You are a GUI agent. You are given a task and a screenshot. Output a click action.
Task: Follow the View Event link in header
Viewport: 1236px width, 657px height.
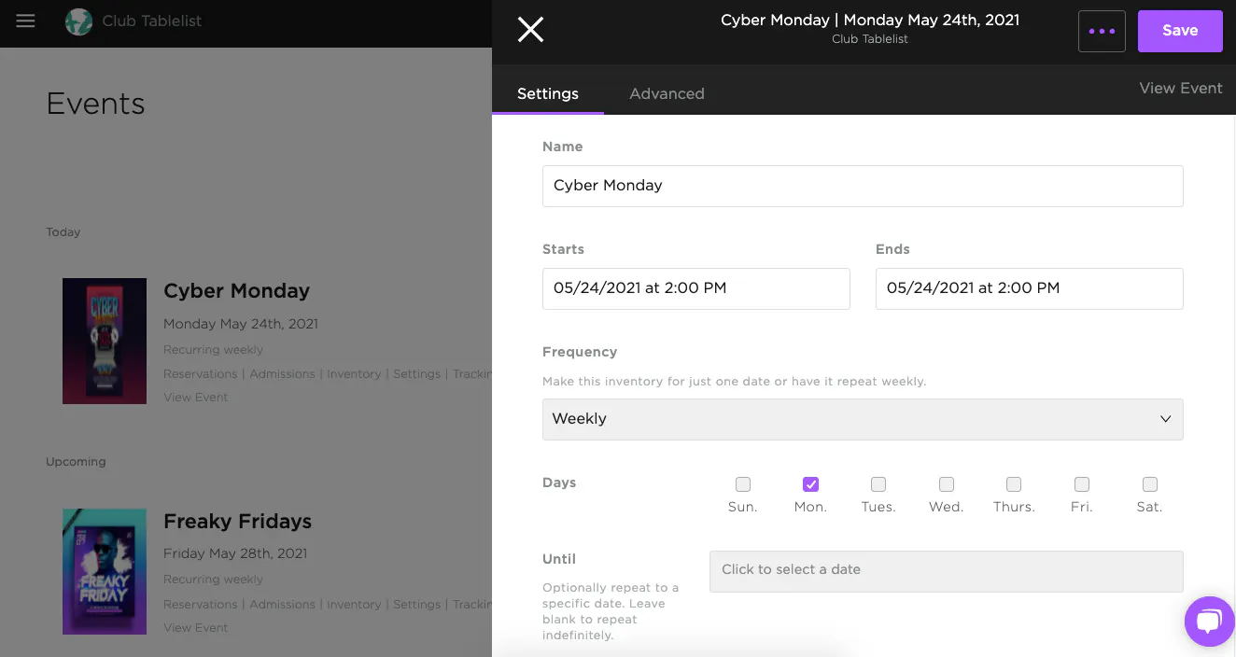(x=1180, y=88)
